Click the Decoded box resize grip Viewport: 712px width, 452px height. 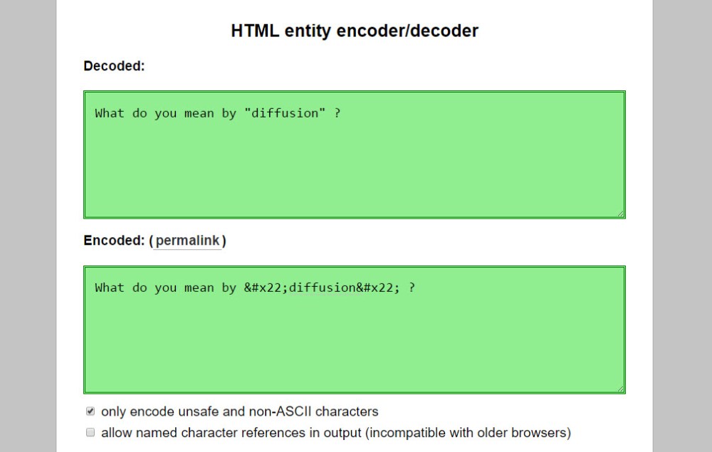pos(621,214)
